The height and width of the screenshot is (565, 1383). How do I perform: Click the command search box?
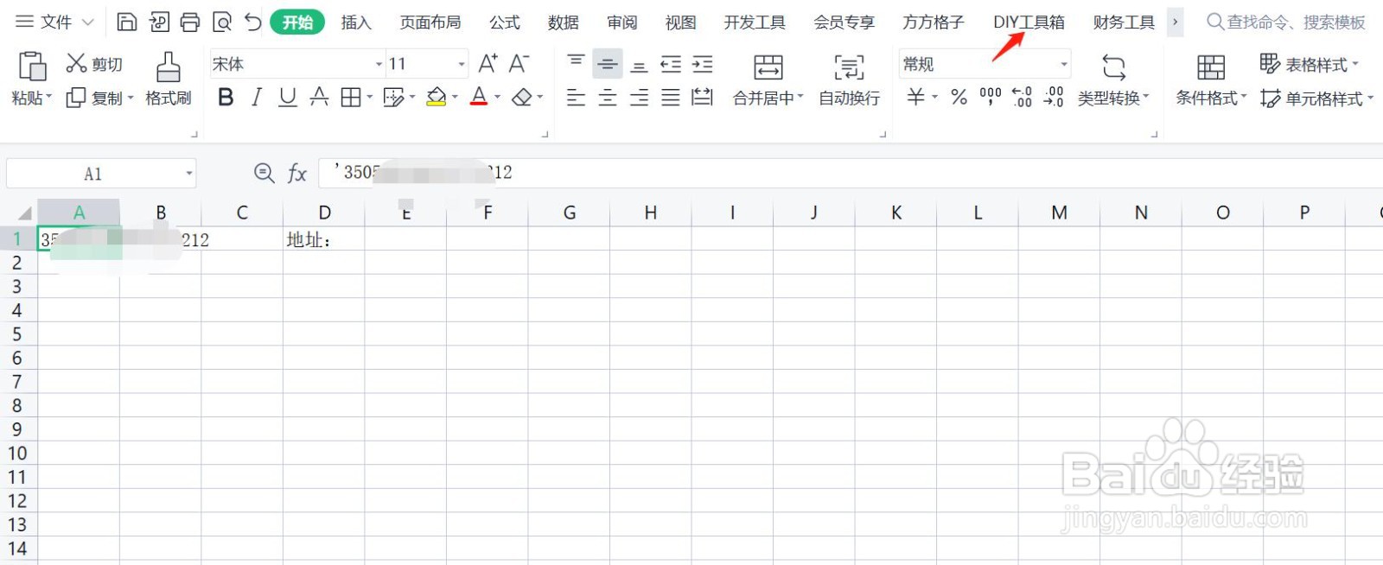[x=1286, y=22]
